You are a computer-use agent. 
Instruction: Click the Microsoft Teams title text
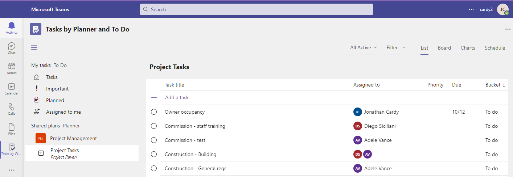point(50,9)
